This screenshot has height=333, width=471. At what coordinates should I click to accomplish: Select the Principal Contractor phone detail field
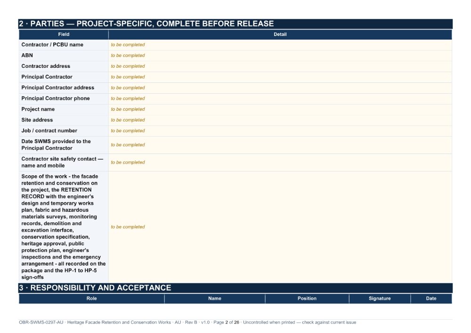coord(280,99)
